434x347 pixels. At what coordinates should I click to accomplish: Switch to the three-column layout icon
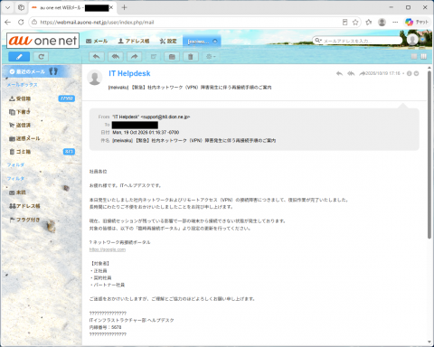(x=424, y=56)
